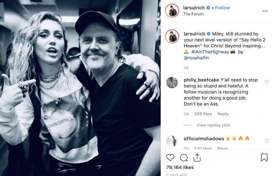Follow larsulrich

223,8
